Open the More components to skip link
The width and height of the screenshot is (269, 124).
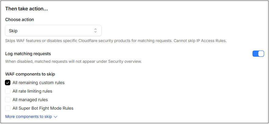click(x=29, y=117)
